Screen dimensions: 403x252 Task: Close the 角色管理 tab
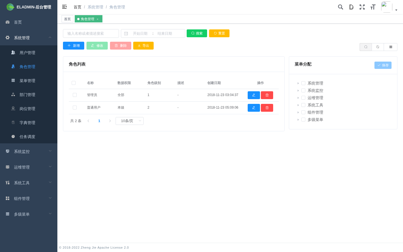(98, 19)
